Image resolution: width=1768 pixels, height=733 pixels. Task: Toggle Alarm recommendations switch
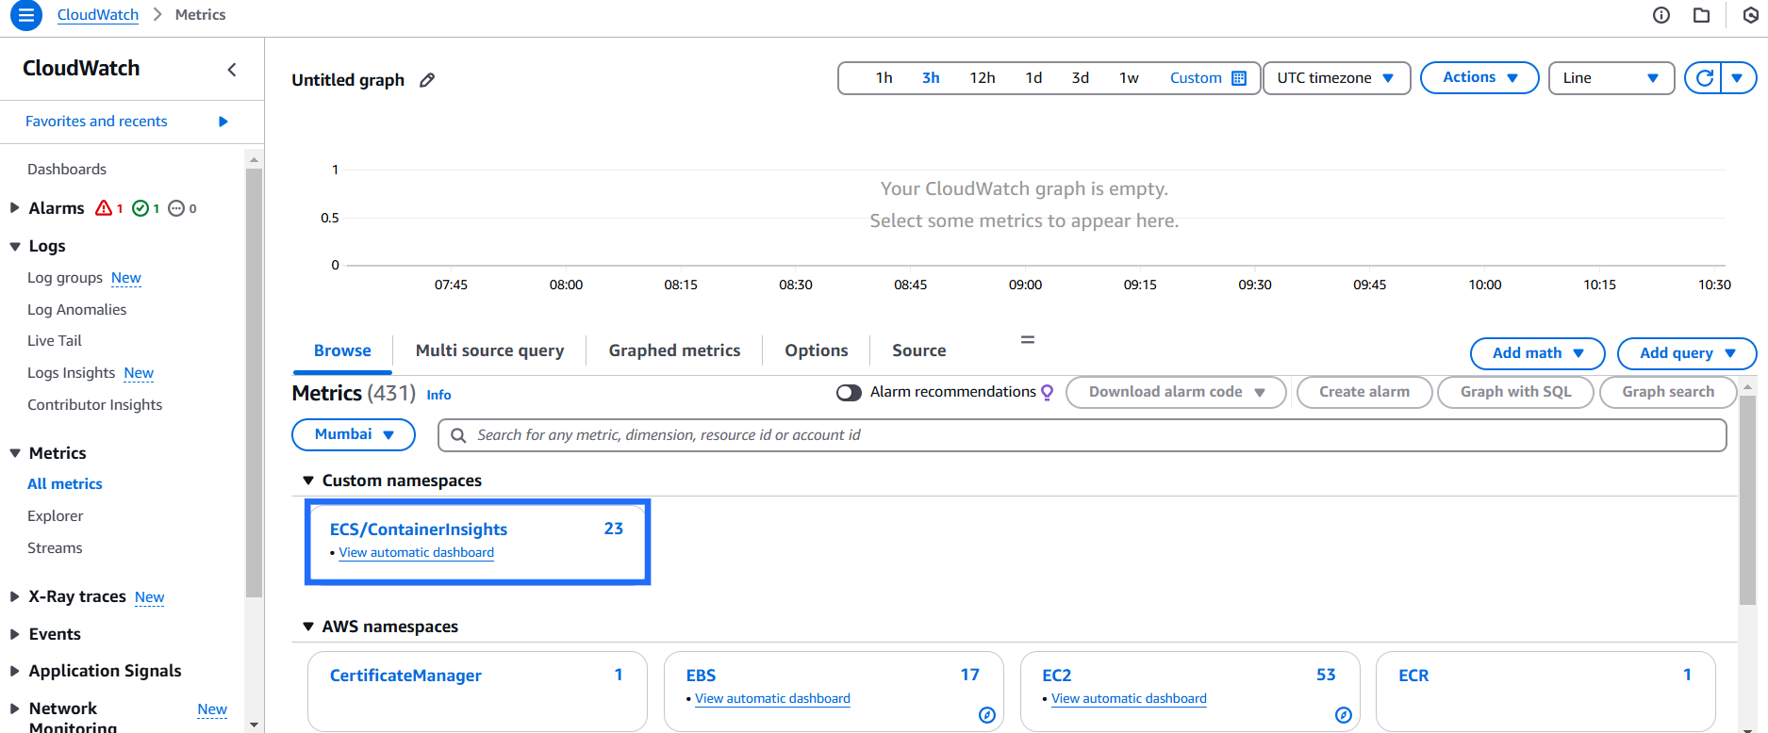[849, 393]
